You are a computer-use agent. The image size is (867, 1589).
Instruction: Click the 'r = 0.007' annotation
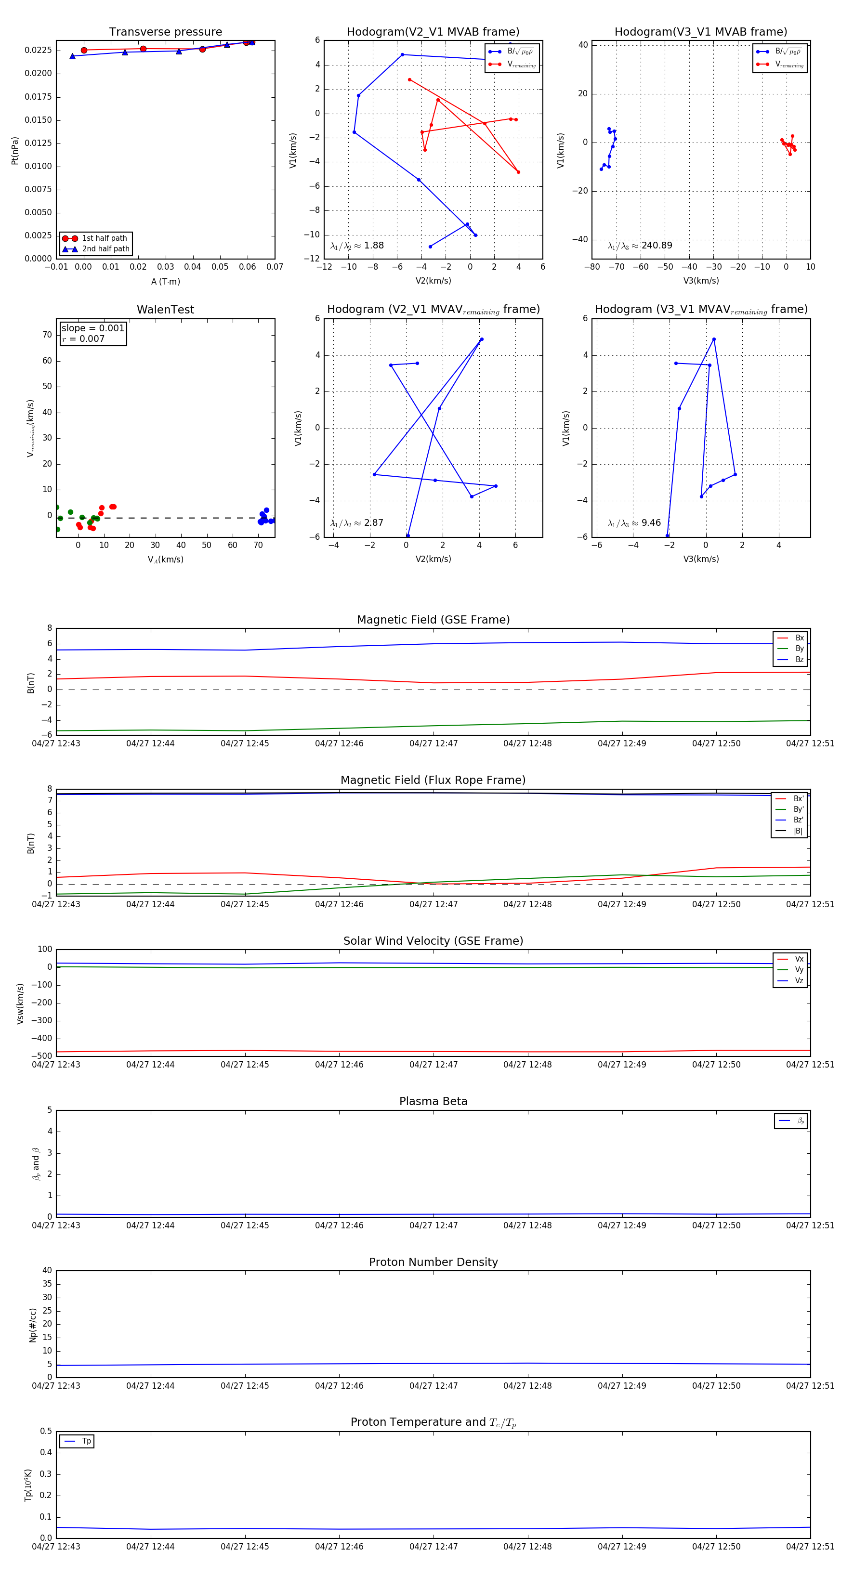click(83, 339)
